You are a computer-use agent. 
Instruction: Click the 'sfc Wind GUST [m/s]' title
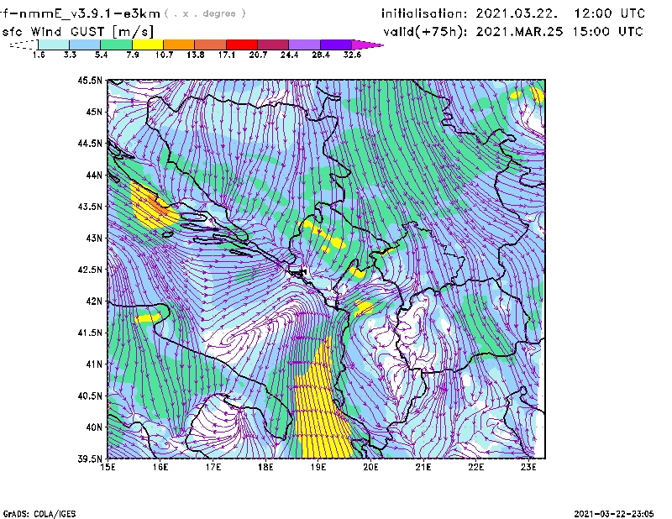point(78,32)
